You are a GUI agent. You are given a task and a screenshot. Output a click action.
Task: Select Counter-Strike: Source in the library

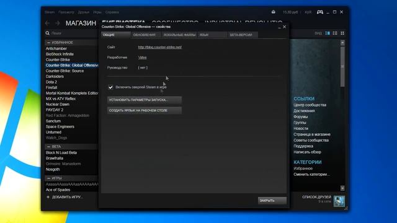65,71
